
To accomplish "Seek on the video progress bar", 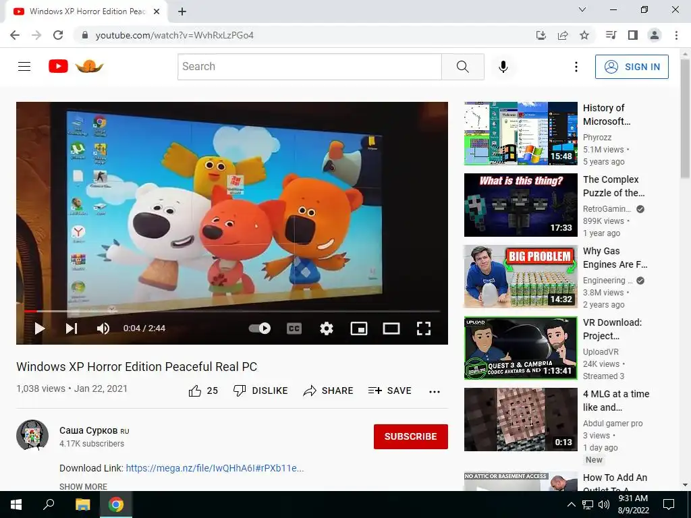I will click(232, 311).
